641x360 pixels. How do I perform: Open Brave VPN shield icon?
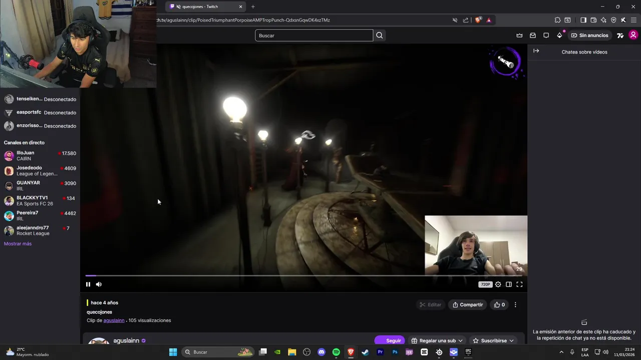[613, 20]
